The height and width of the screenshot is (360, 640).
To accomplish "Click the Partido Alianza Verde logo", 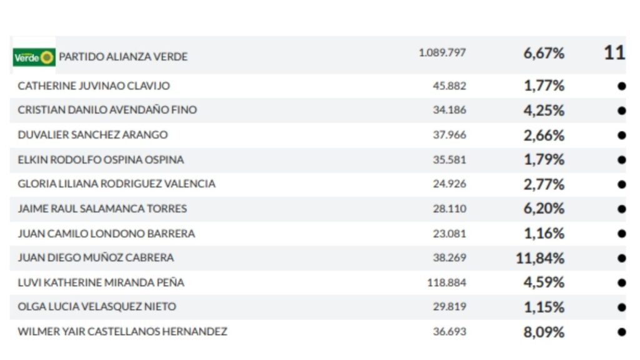I will coord(34,57).
